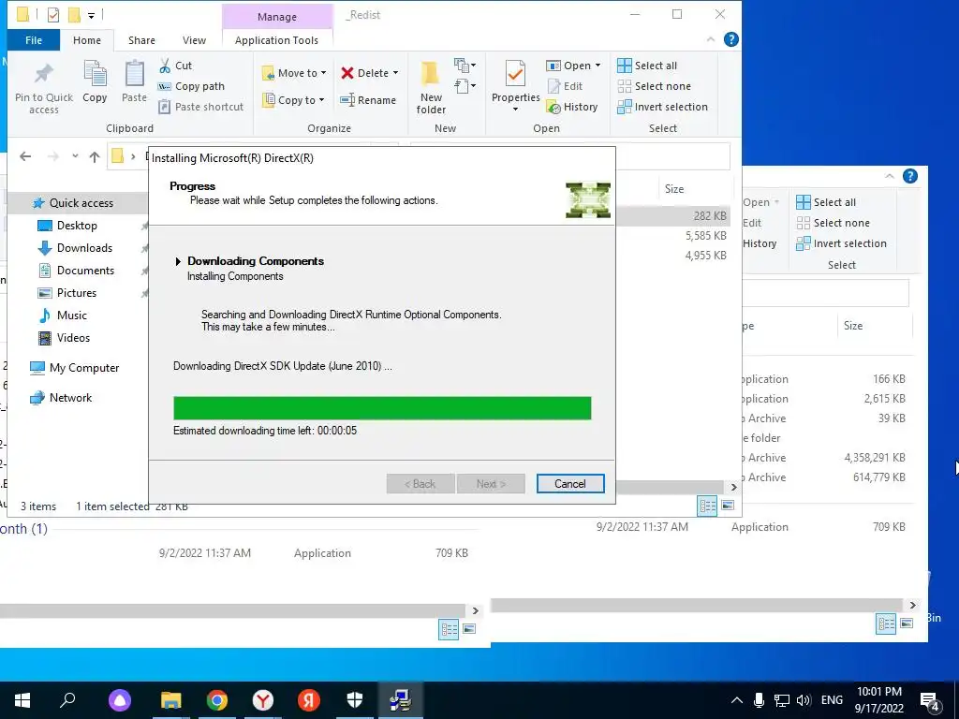
Task: Click the Manage contextual tab
Action: tap(277, 17)
